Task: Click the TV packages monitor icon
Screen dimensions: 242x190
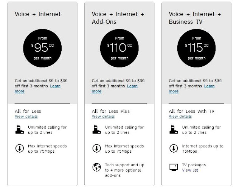Action: tap(173, 167)
